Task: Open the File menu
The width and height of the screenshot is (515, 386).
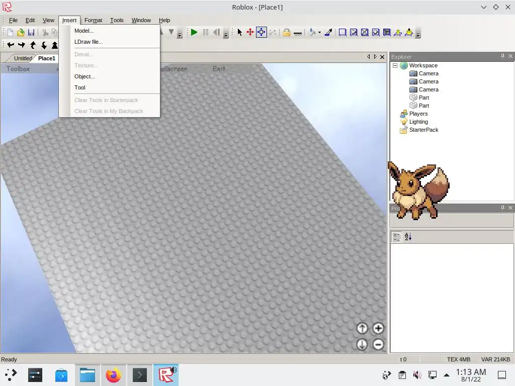Action: click(13, 20)
